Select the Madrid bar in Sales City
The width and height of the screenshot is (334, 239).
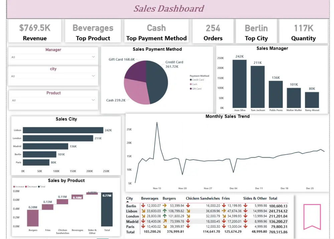tap(45, 146)
